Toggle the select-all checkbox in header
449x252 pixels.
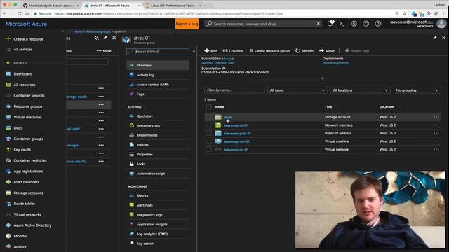coord(209,107)
